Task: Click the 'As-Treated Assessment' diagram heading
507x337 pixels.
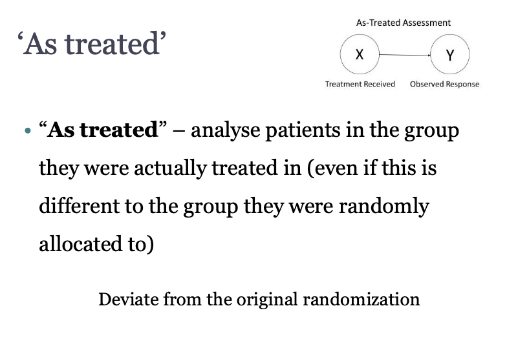Action: coord(404,23)
